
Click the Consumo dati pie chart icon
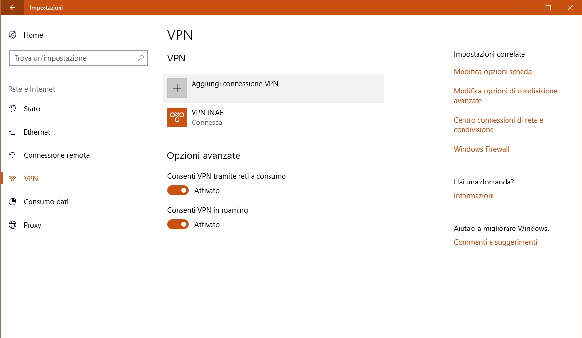coord(13,201)
